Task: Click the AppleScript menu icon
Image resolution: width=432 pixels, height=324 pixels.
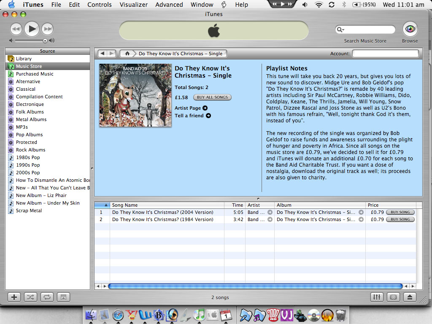Action: click(224, 5)
